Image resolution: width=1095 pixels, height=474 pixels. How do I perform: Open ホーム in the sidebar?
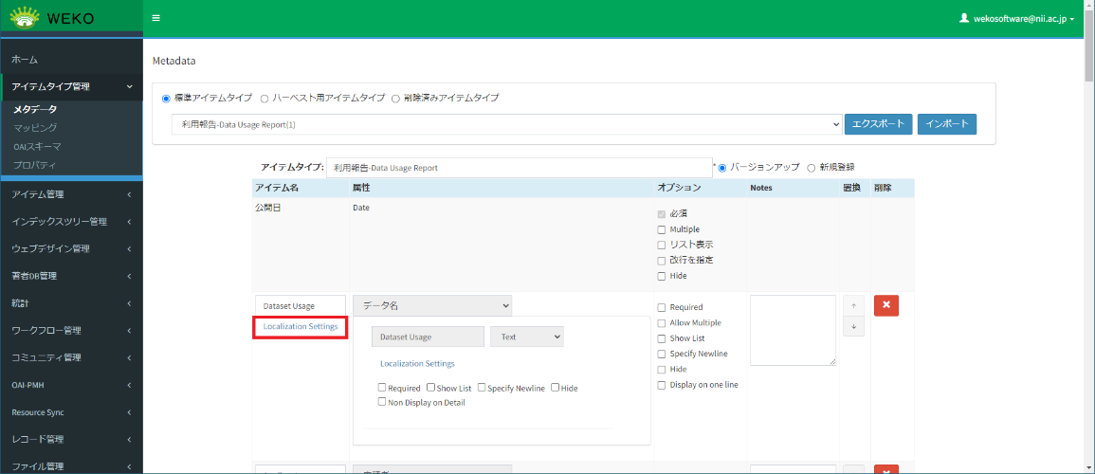click(25, 60)
